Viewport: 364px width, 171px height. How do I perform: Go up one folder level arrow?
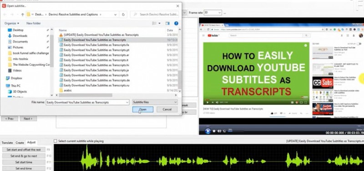click(22, 15)
